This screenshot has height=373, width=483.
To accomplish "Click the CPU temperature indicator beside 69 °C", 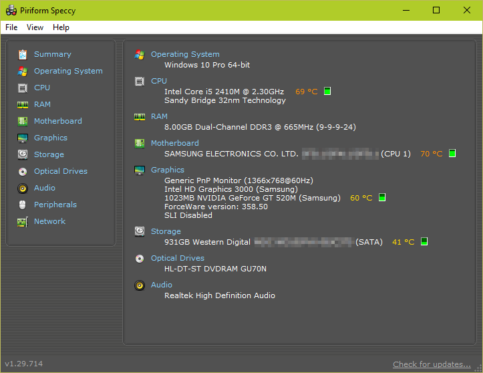I will pyautogui.click(x=327, y=91).
